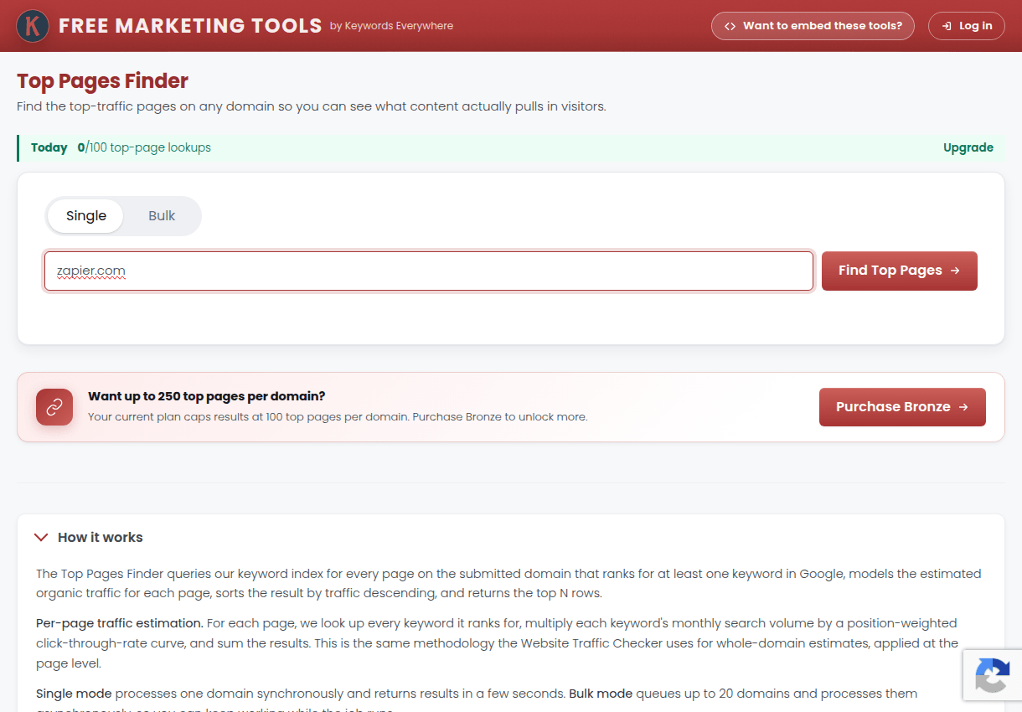
Task: Open the Want to embed these tools button
Action: 813,26
